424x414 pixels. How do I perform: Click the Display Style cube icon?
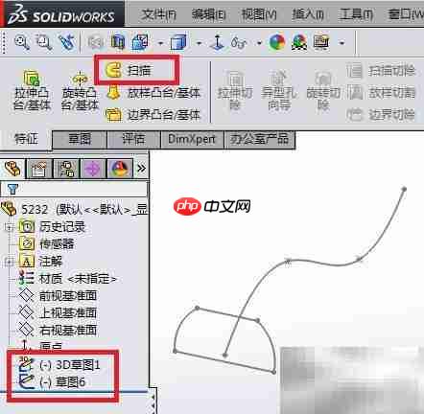pyautogui.click(x=178, y=42)
